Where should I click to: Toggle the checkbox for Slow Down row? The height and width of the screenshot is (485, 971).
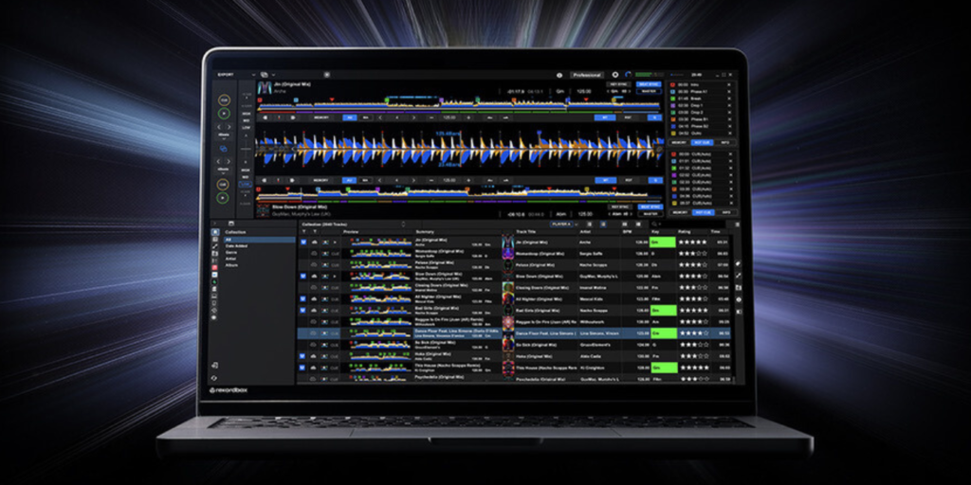pyautogui.click(x=303, y=276)
